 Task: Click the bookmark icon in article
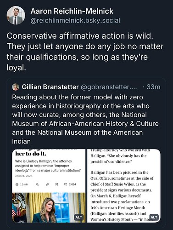tap(56, 184)
